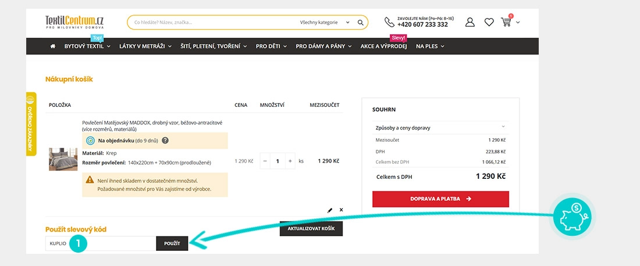This screenshot has height=266, width=640.
Task: Open the Bytový textil menu
Action: click(87, 46)
